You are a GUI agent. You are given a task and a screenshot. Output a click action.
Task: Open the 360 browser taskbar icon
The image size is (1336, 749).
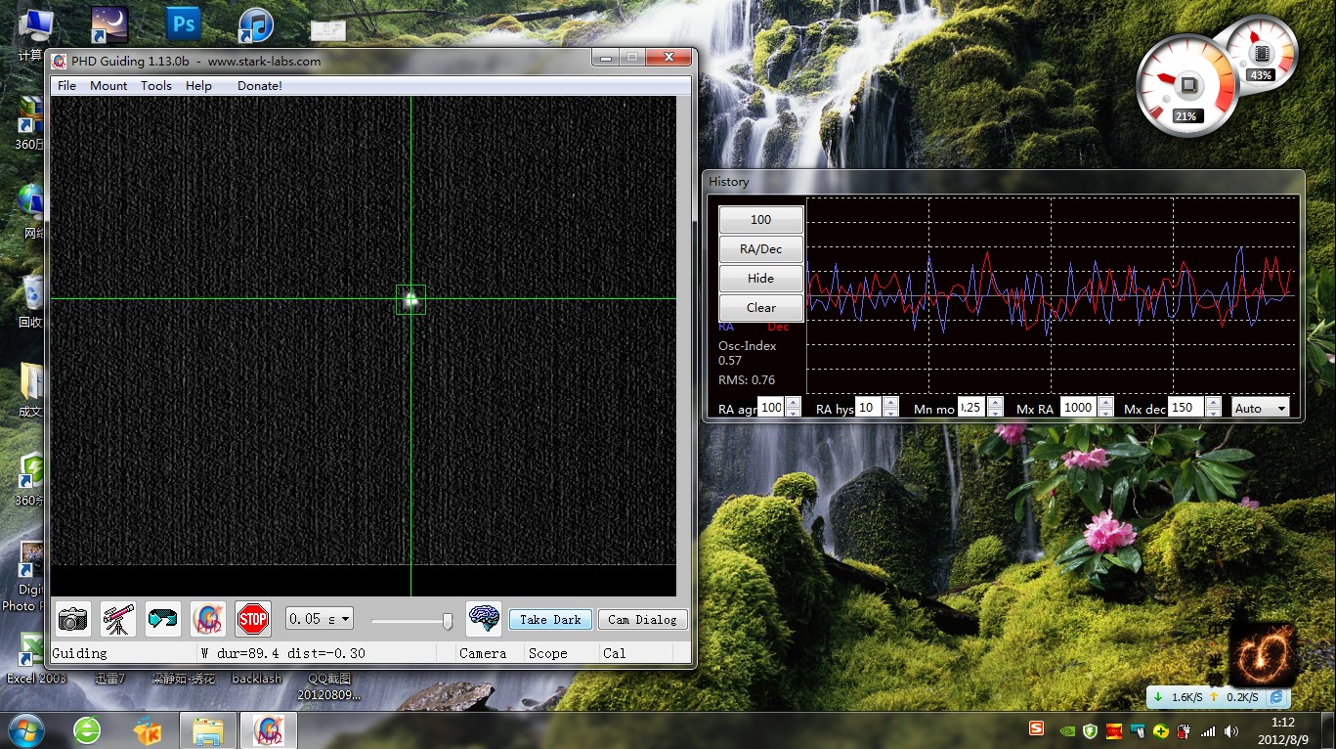coord(87,730)
